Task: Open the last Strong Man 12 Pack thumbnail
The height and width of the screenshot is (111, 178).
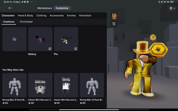Action: [x=92, y=85]
